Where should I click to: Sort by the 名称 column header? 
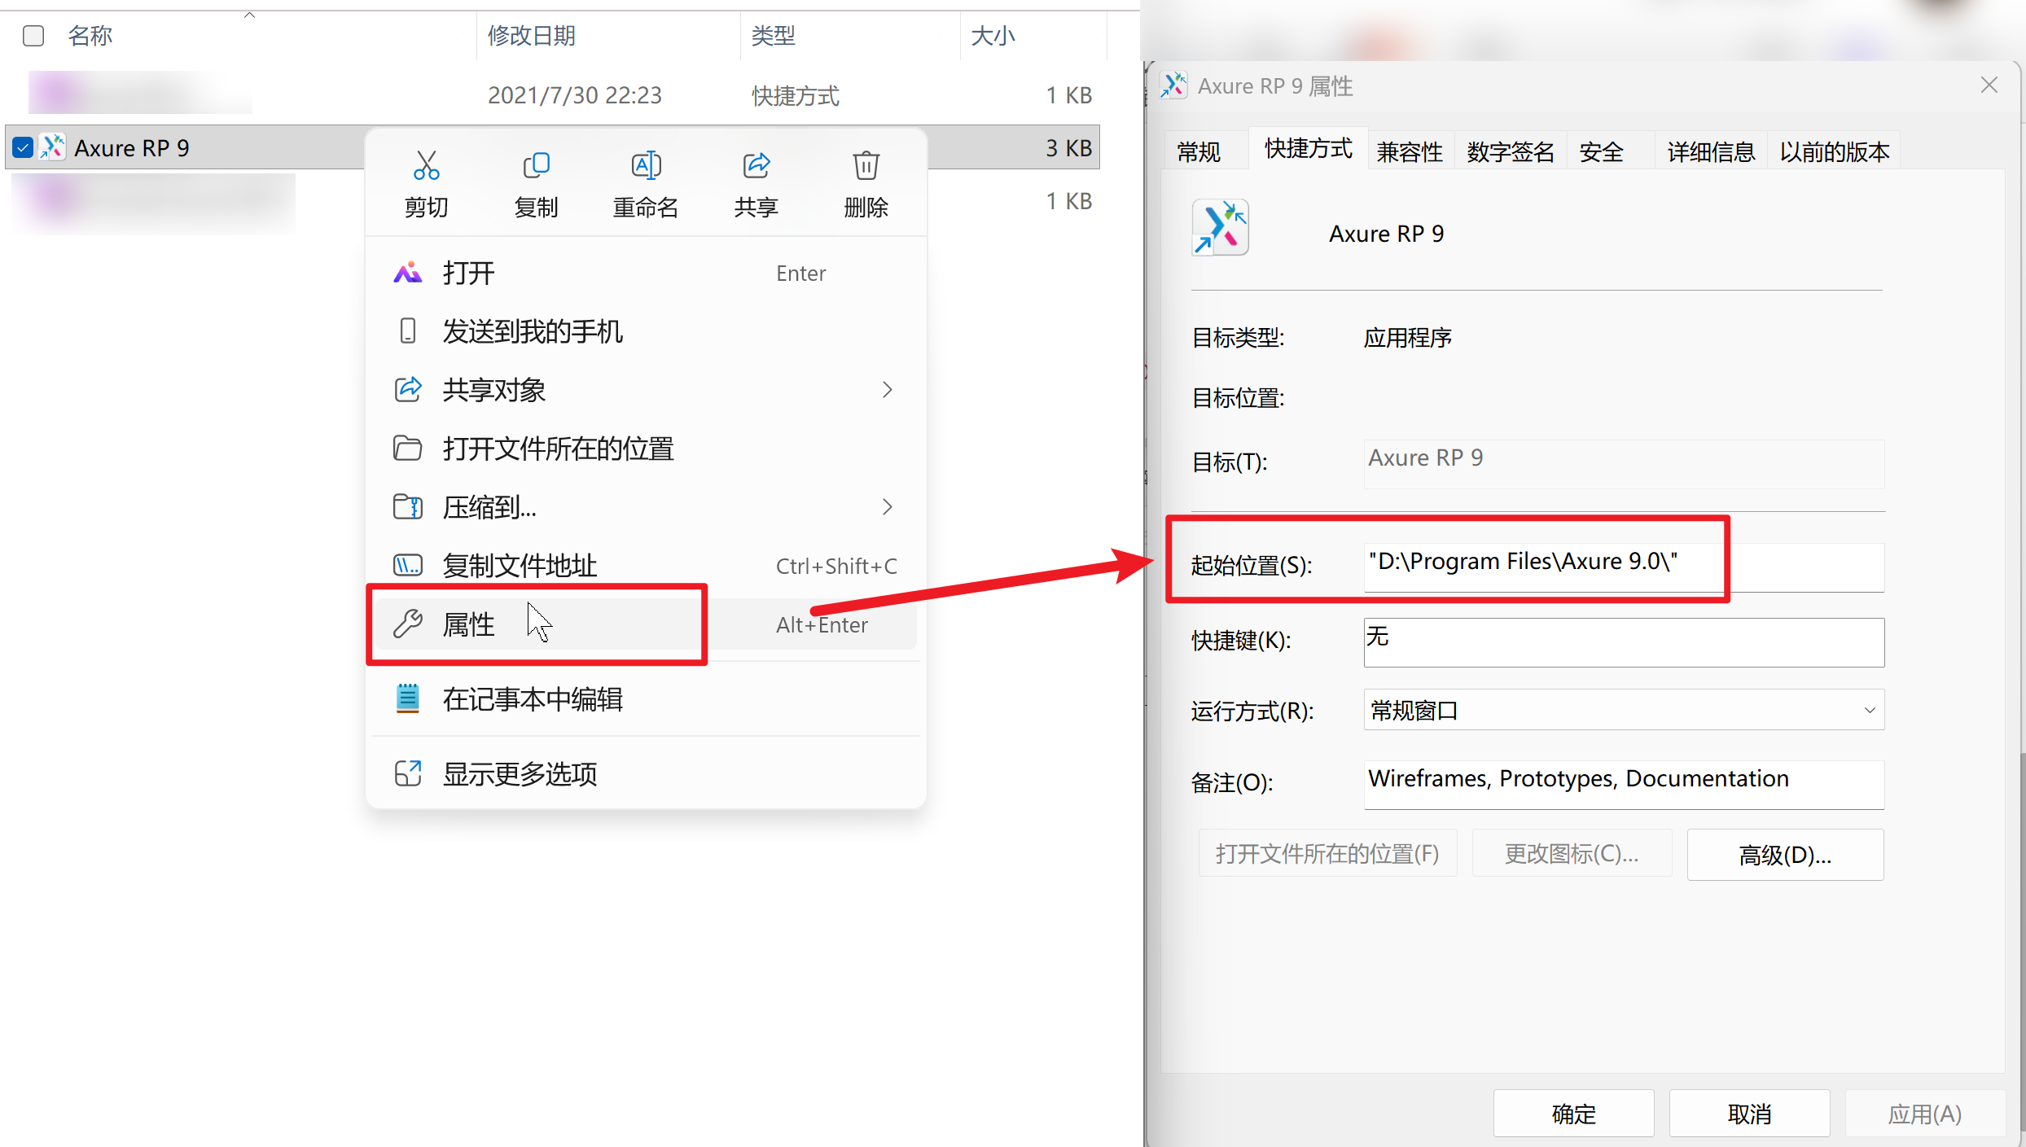click(90, 36)
